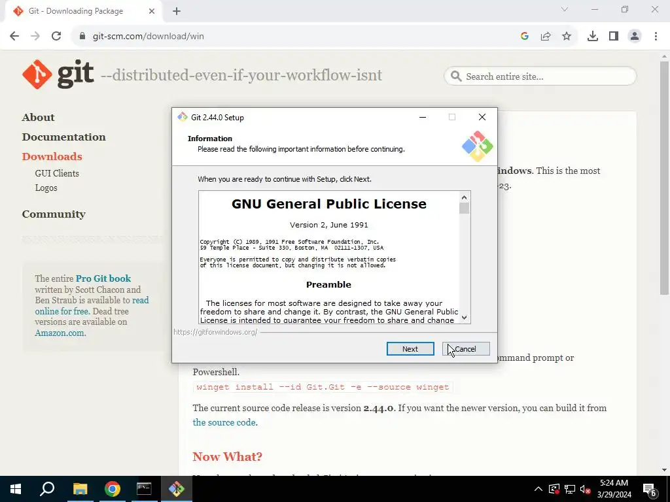Open the Amazon.com link
Image resolution: width=670 pixels, height=502 pixels.
click(60, 333)
